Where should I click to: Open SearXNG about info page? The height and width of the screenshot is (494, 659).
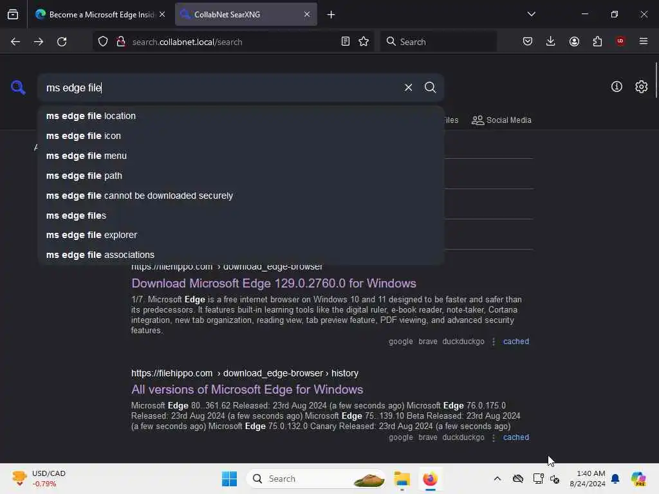point(617,87)
